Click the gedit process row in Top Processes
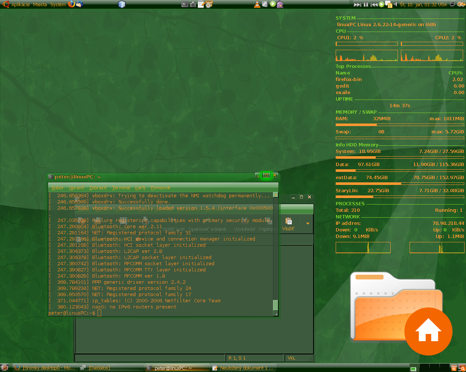The height and width of the screenshot is (372, 466). pos(399,86)
